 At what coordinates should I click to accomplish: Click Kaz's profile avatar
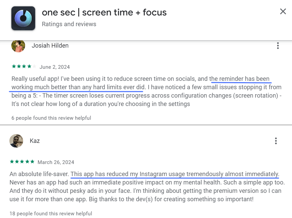point(16,141)
